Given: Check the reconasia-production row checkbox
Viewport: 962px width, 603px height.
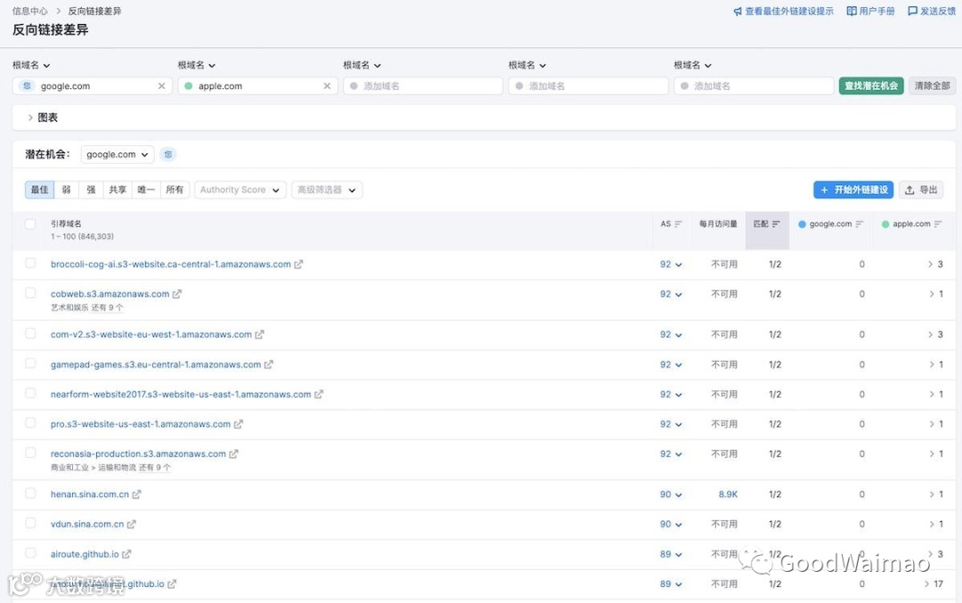Looking at the screenshot, I should (30, 453).
